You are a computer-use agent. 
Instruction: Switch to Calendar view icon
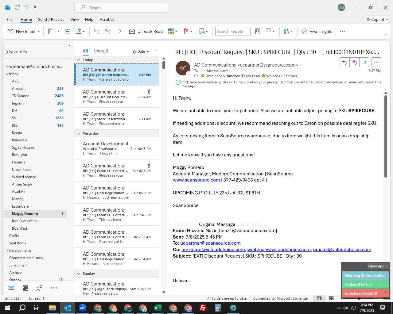click(25, 288)
